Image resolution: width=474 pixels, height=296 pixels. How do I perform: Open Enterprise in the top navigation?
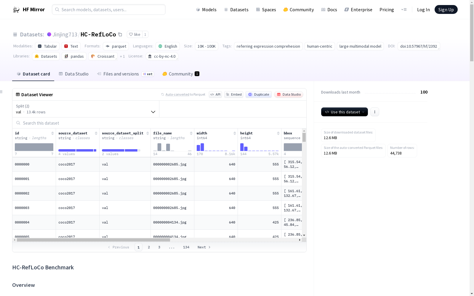[358, 10]
